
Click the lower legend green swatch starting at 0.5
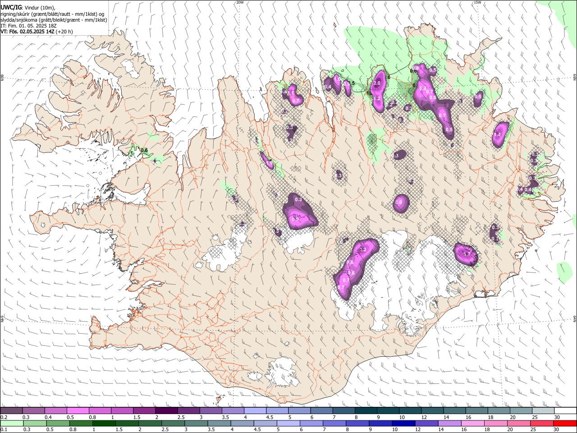coord(58,423)
